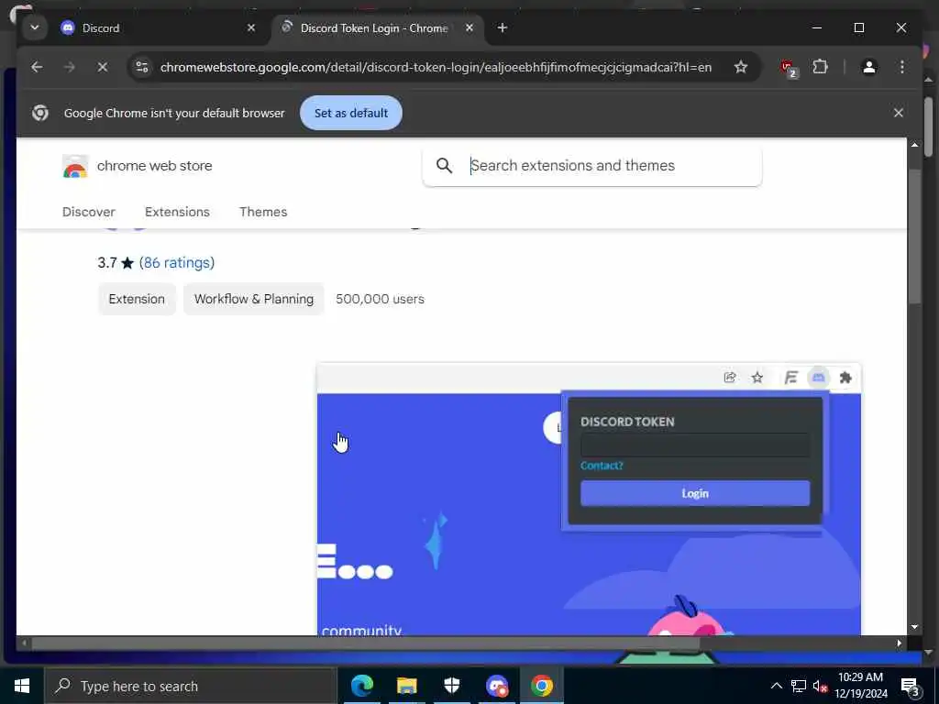Viewport: 939px width, 704px height.
Task: Open the Extensions section
Action: 177,212
